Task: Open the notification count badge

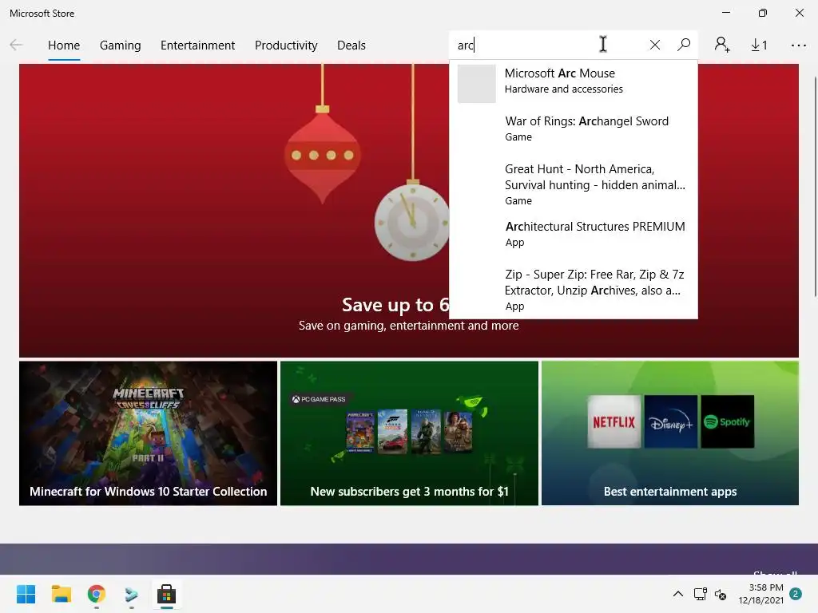Action: click(796, 593)
